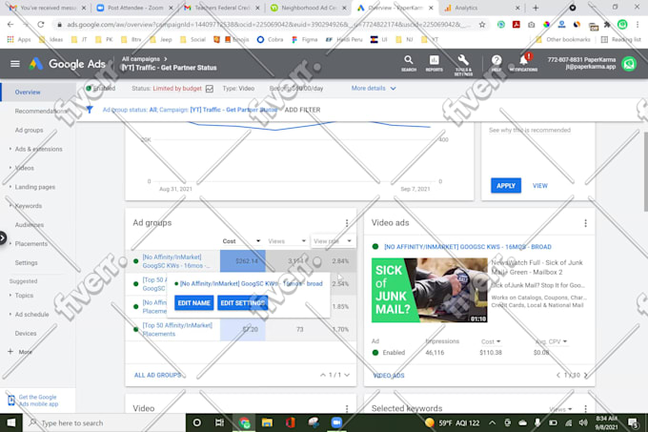
Task: Click Get the Google Ads mobile app
Action: (x=38, y=401)
